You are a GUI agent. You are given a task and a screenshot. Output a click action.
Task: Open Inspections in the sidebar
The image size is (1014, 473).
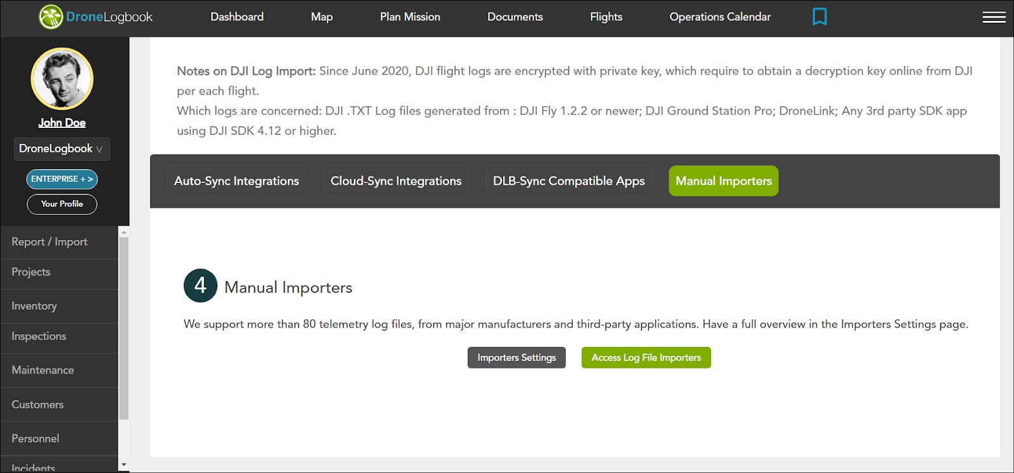tap(59, 337)
